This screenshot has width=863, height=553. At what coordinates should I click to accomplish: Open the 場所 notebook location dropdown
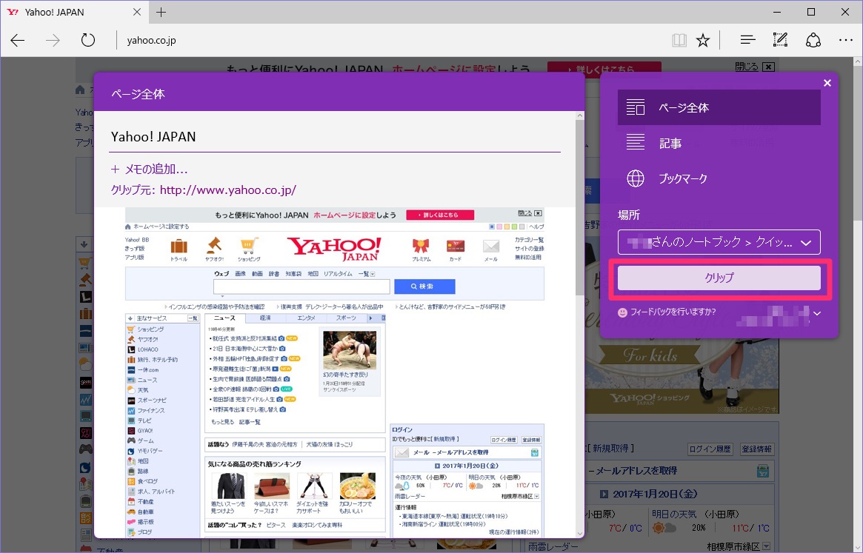pos(719,242)
